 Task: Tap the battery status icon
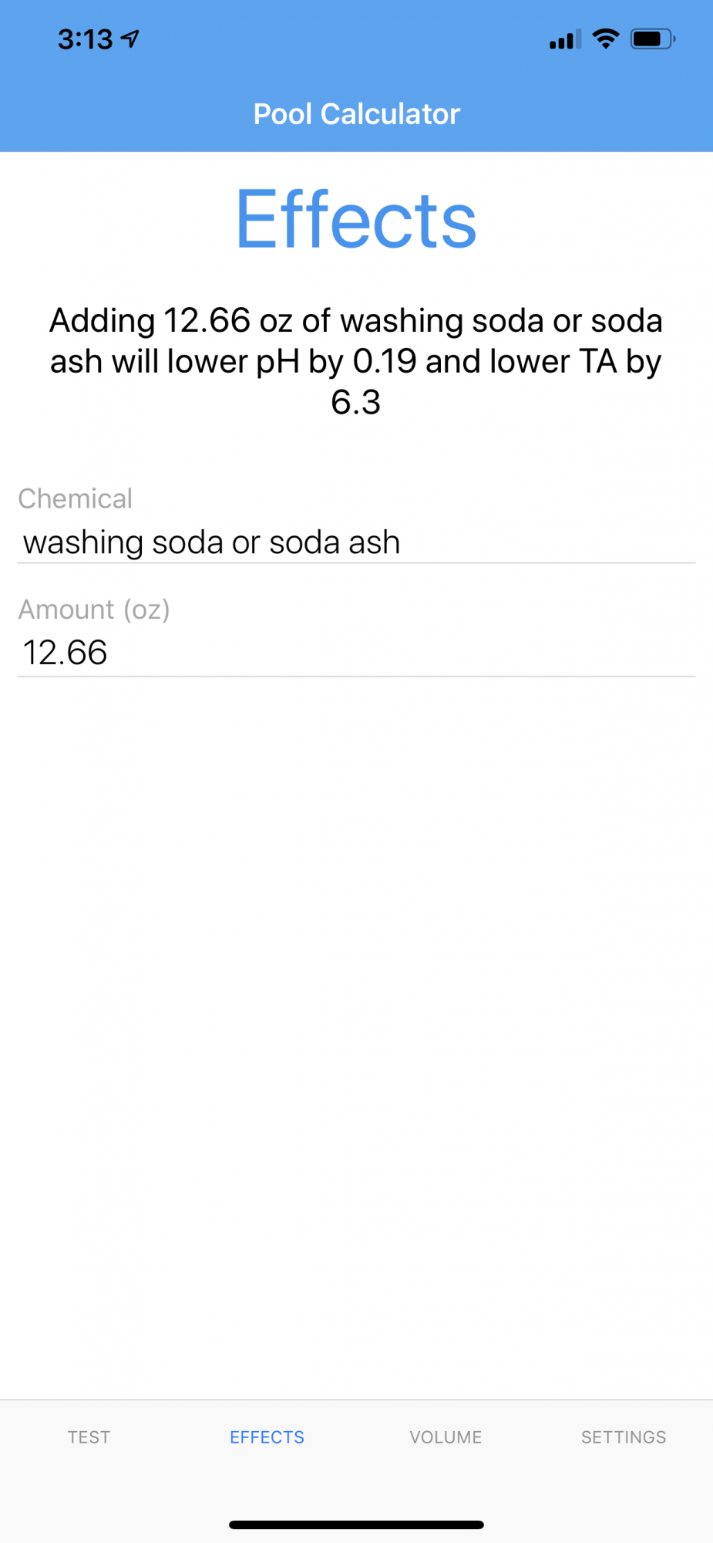(653, 39)
